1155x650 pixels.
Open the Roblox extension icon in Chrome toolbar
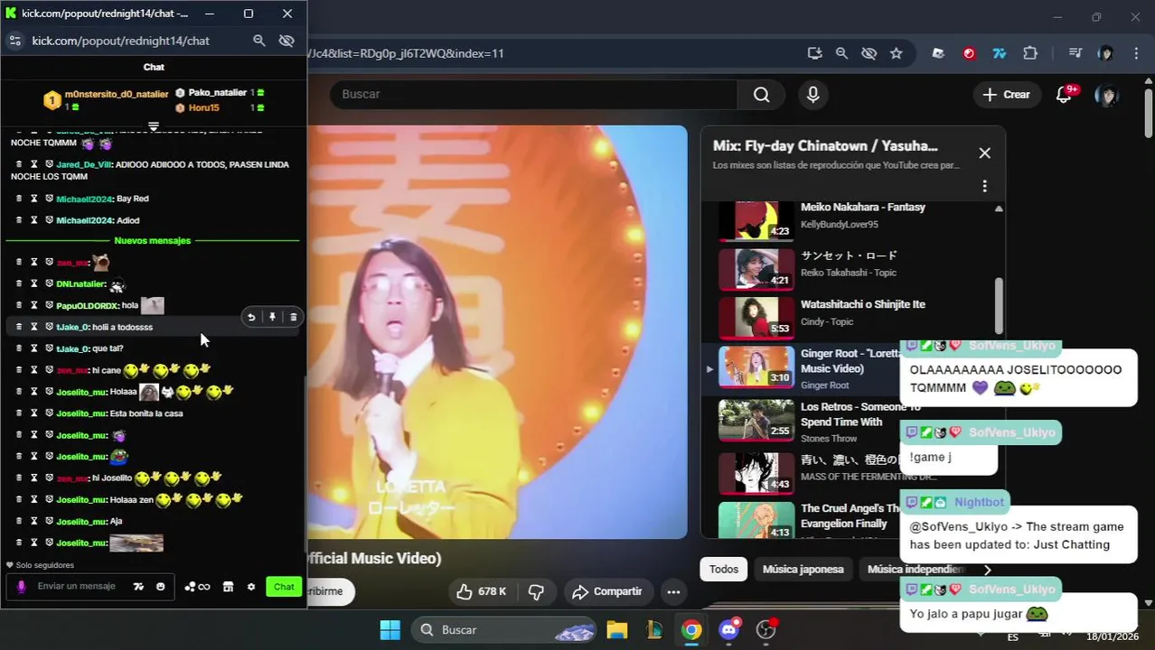click(938, 53)
